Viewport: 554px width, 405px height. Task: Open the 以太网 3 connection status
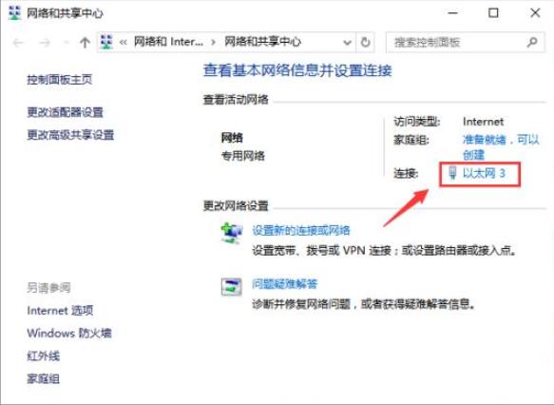click(x=484, y=173)
